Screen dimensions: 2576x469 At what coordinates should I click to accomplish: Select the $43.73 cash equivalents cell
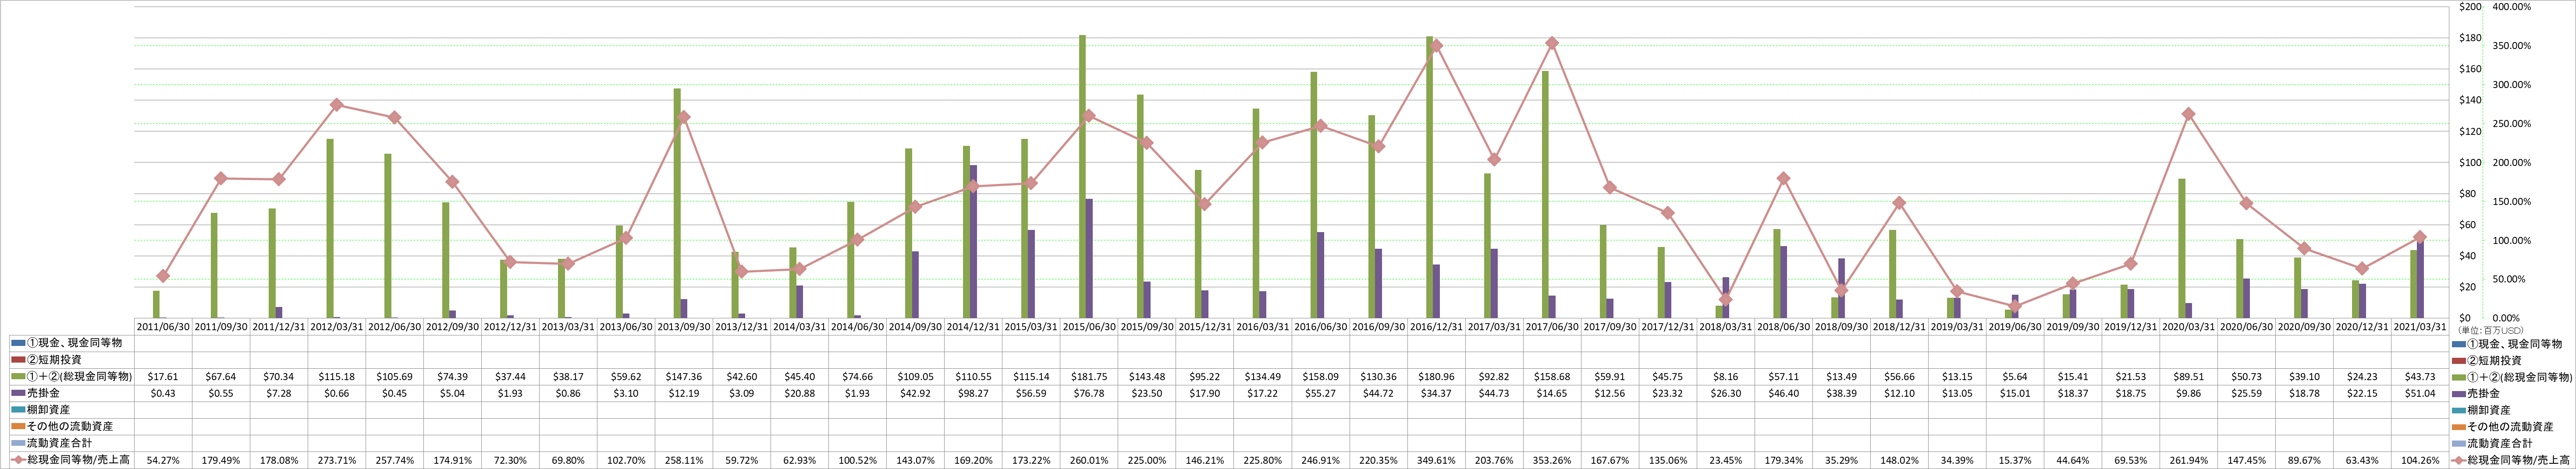[x=2421, y=377]
